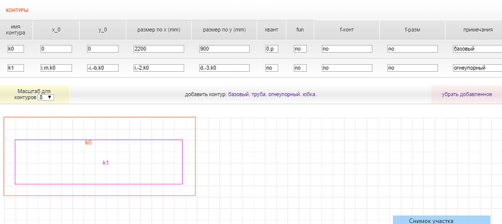Edit the contour name field k1

click(x=16, y=68)
